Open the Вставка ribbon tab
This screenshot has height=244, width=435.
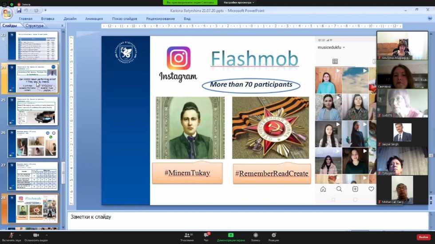tap(47, 19)
